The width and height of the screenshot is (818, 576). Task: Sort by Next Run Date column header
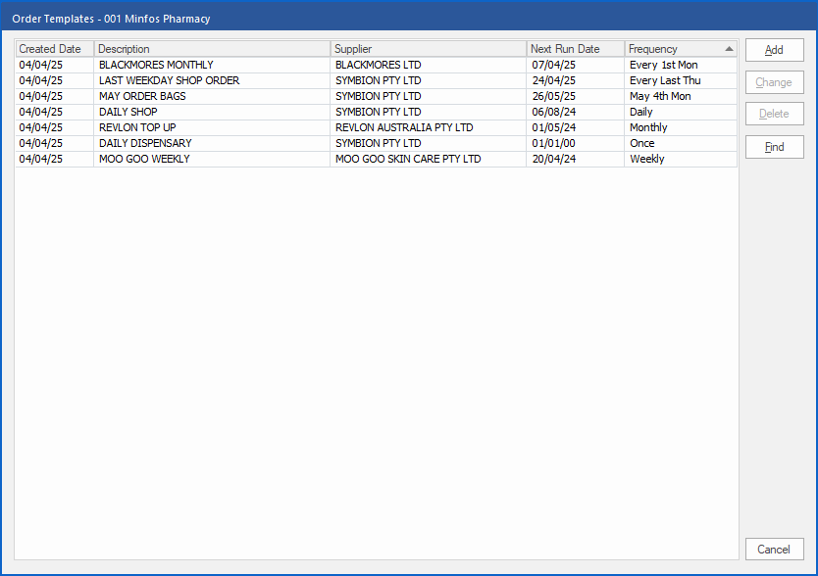576,49
